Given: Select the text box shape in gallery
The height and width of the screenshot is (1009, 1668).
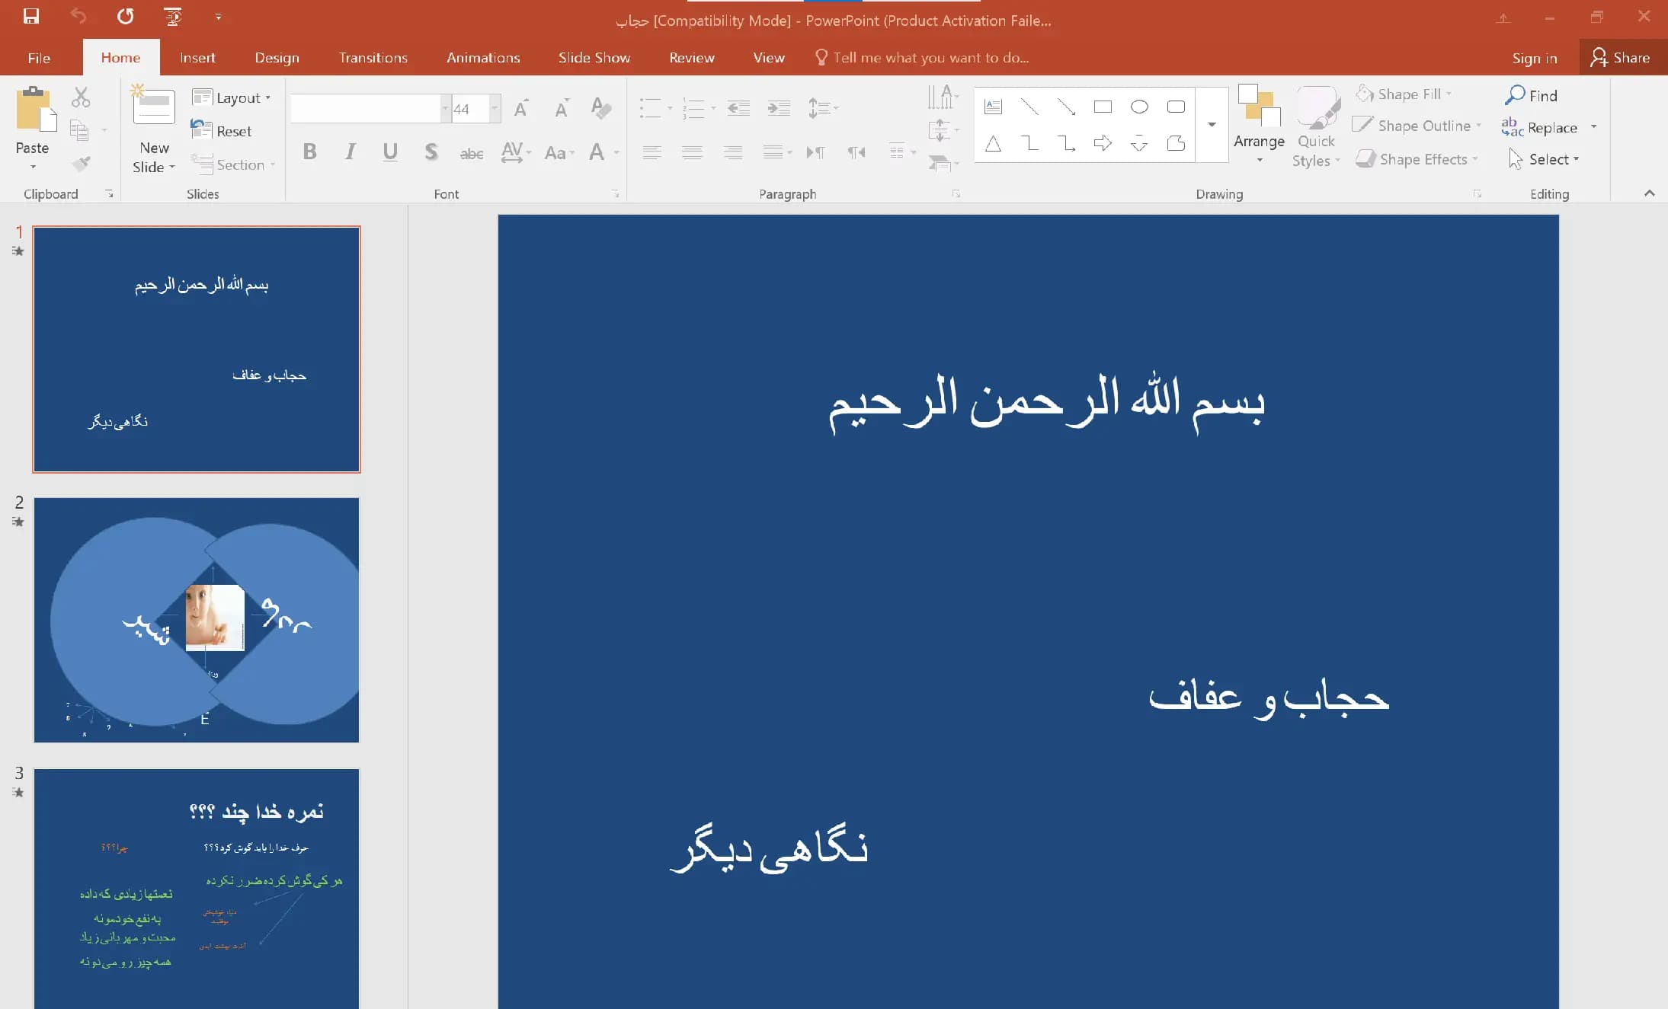Looking at the screenshot, I should 993,107.
